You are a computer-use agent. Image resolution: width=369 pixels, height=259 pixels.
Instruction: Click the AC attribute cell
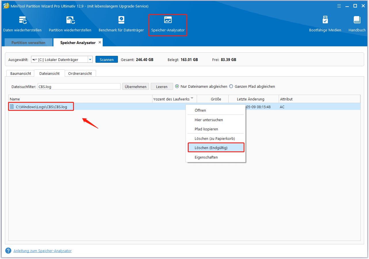coord(282,107)
